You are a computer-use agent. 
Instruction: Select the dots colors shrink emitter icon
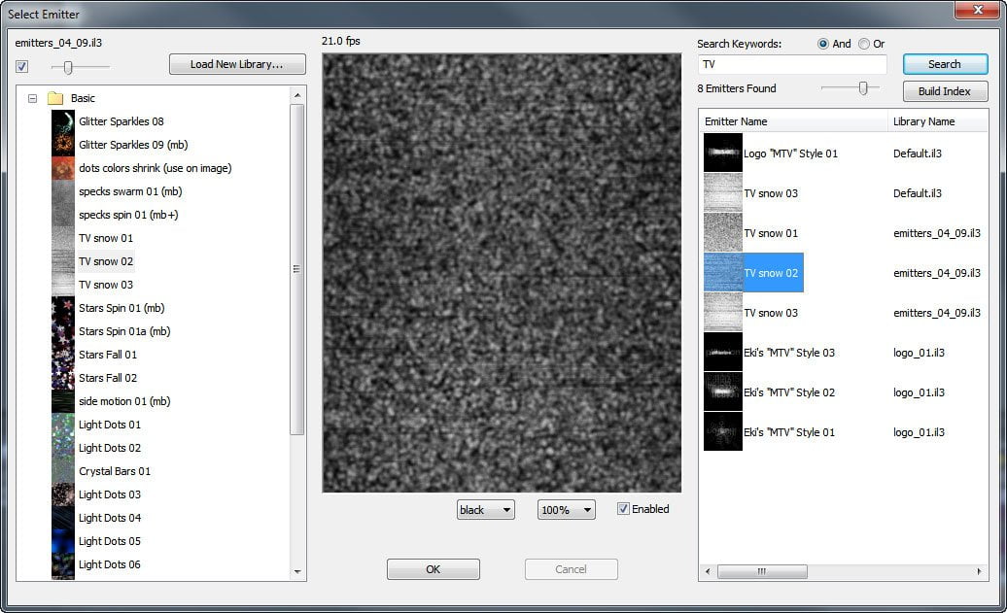[x=63, y=168]
